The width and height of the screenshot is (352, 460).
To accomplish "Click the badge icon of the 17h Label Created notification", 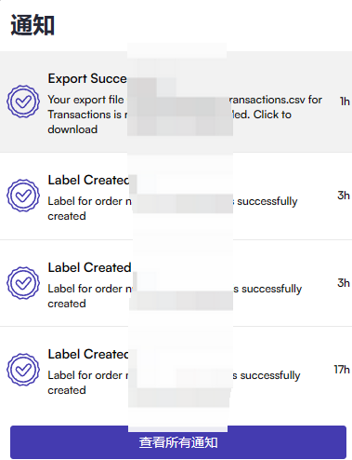I will [x=23, y=370].
